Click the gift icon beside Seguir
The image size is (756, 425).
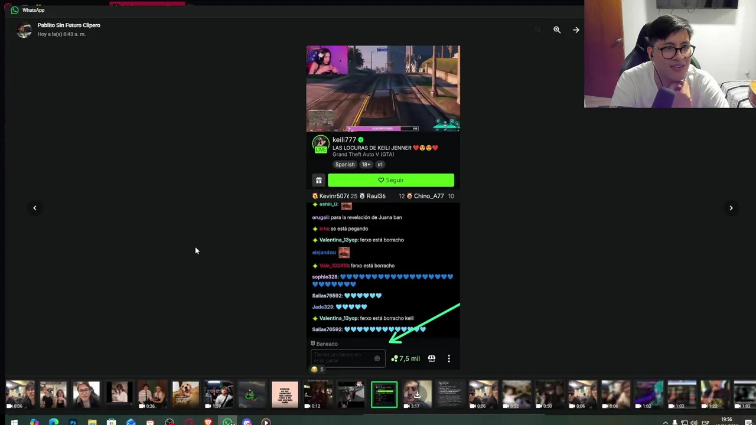tap(318, 180)
